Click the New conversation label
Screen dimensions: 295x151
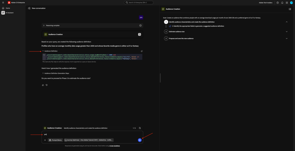[x=39, y=8]
